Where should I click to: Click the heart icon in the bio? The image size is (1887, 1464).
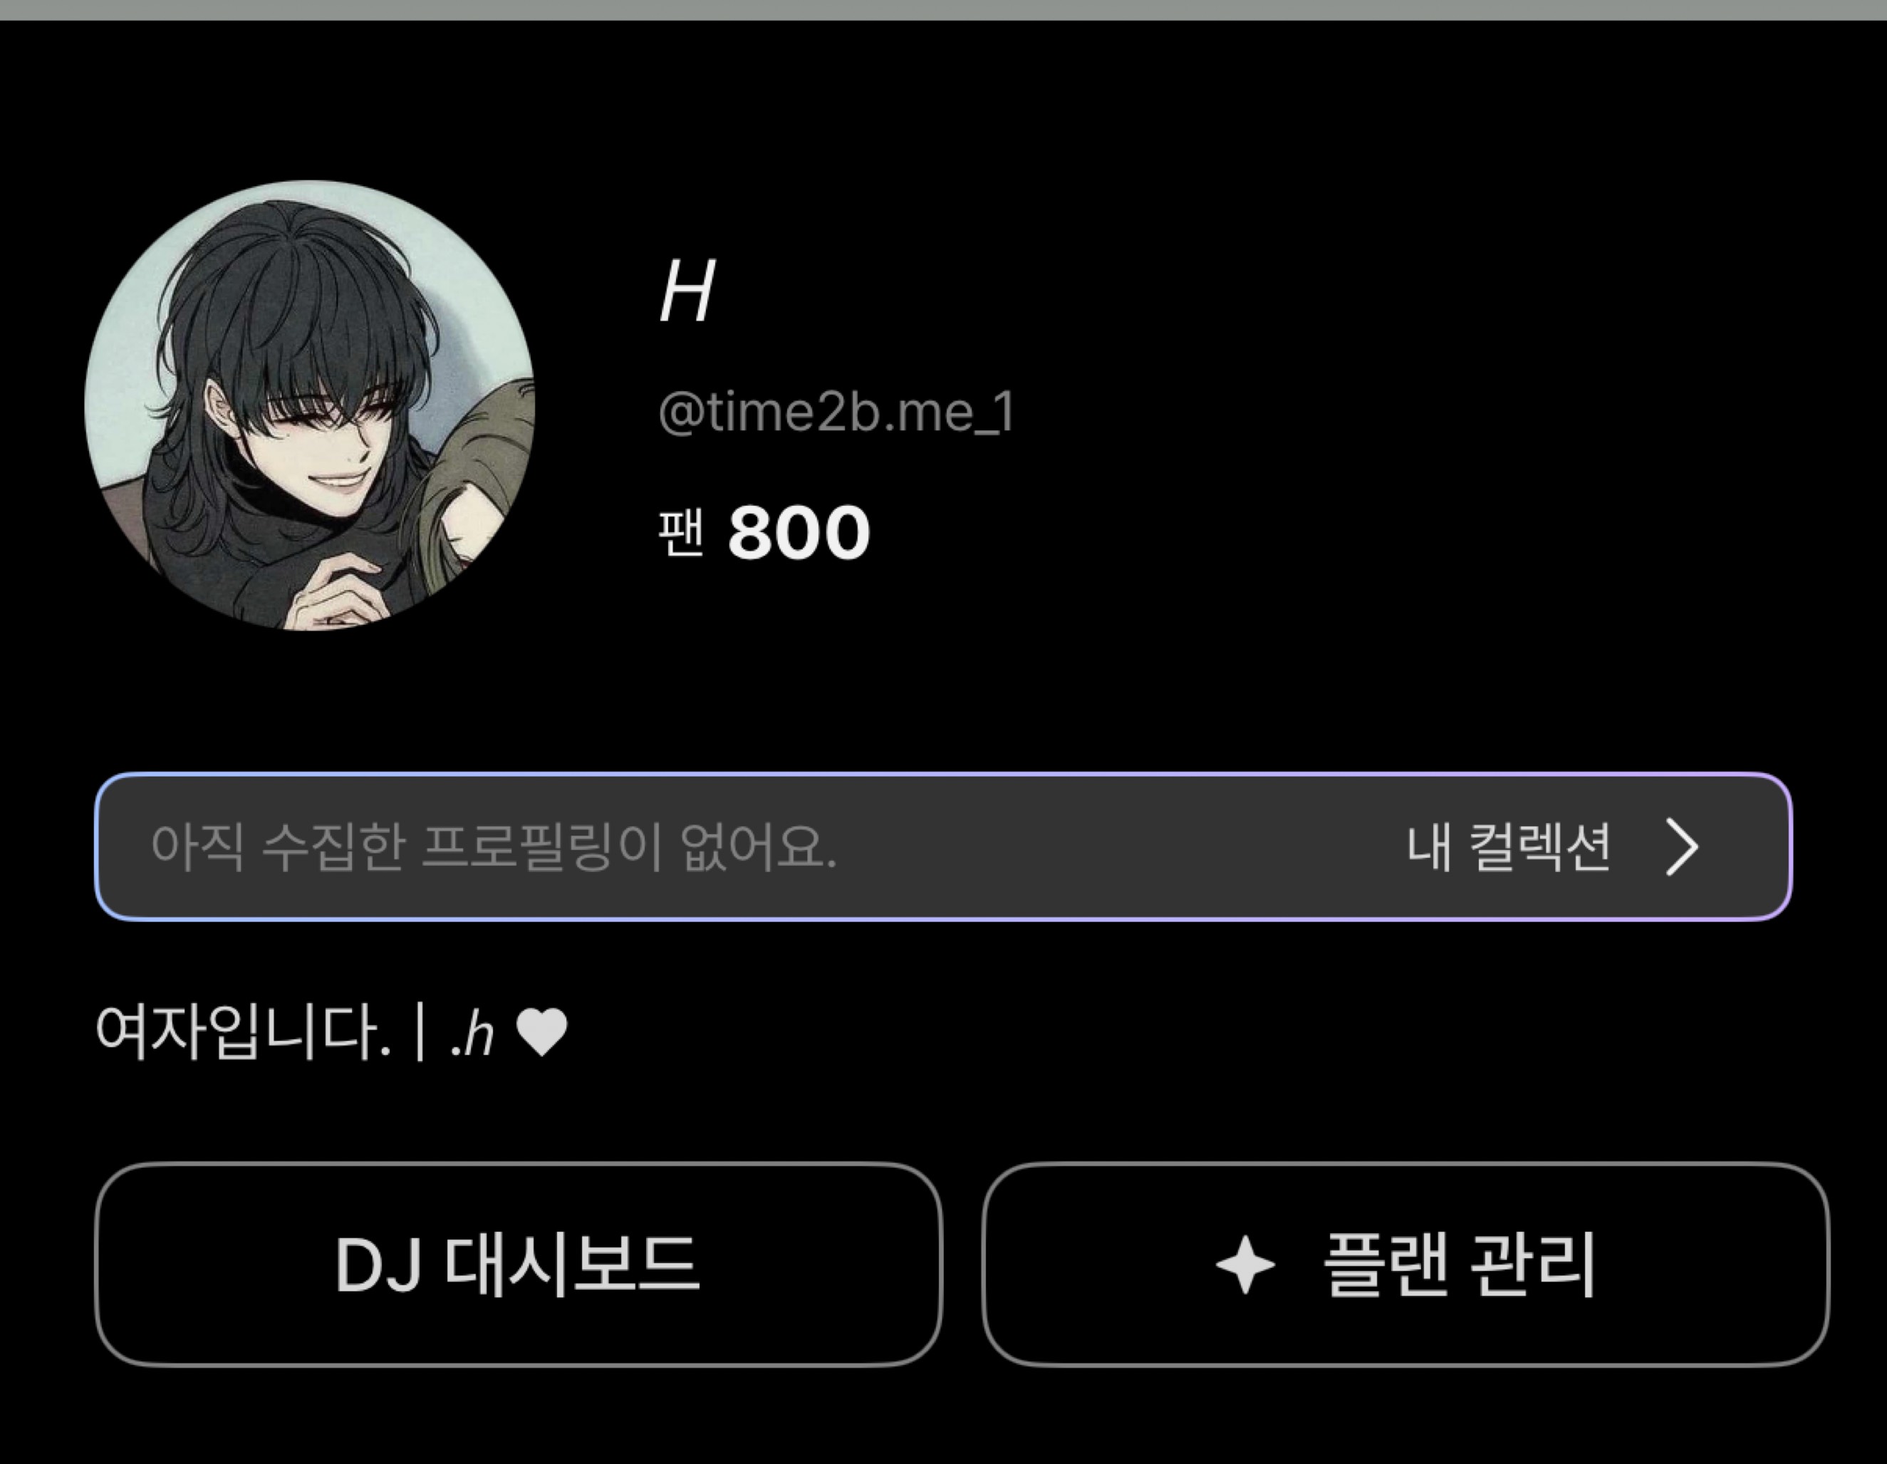541,1032
